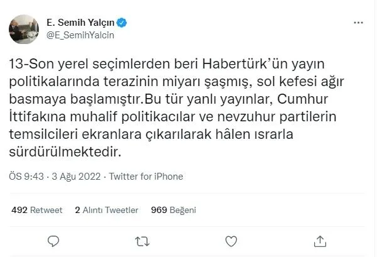Click the retweet arrows icon
This screenshot has height=257, width=377.
(x=143, y=240)
